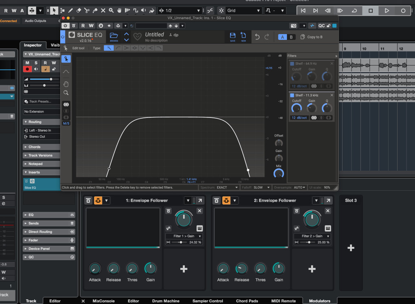The width and height of the screenshot is (415, 304).
Task: Select the Erase tool
Action: pos(79,11)
